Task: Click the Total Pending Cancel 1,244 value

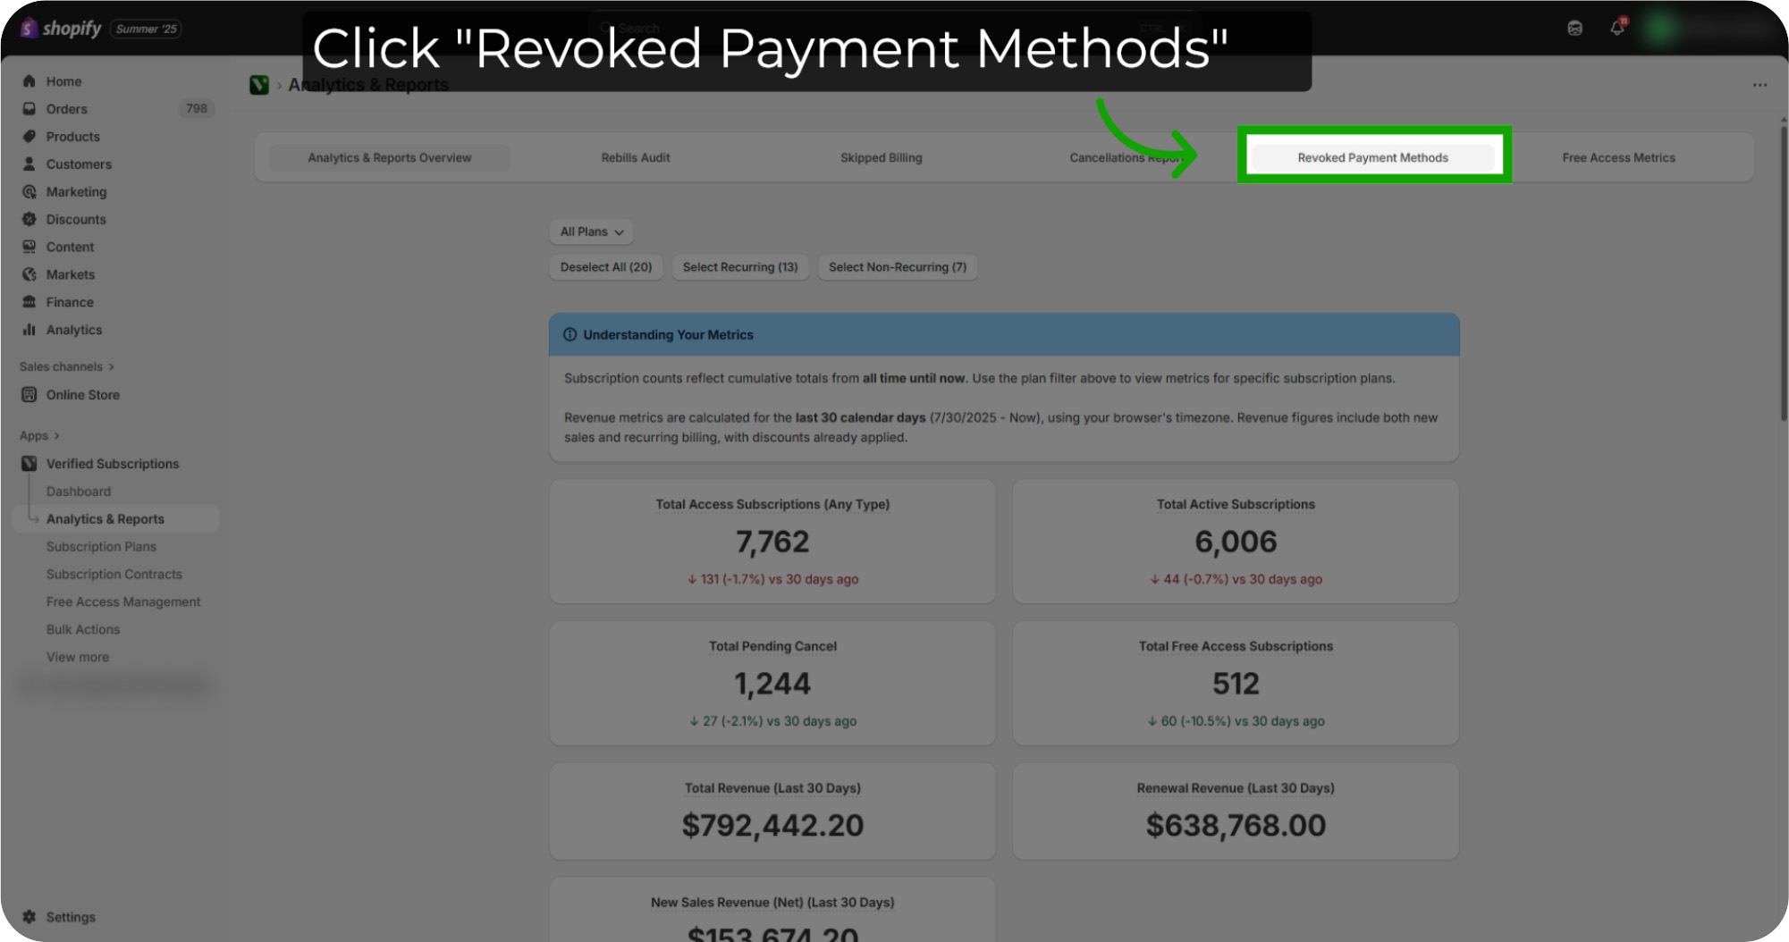Action: [x=772, y=684]
